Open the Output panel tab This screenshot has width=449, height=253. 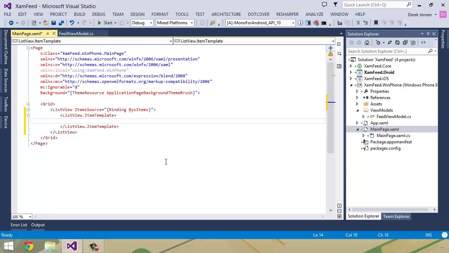click(x=38, y=225)
